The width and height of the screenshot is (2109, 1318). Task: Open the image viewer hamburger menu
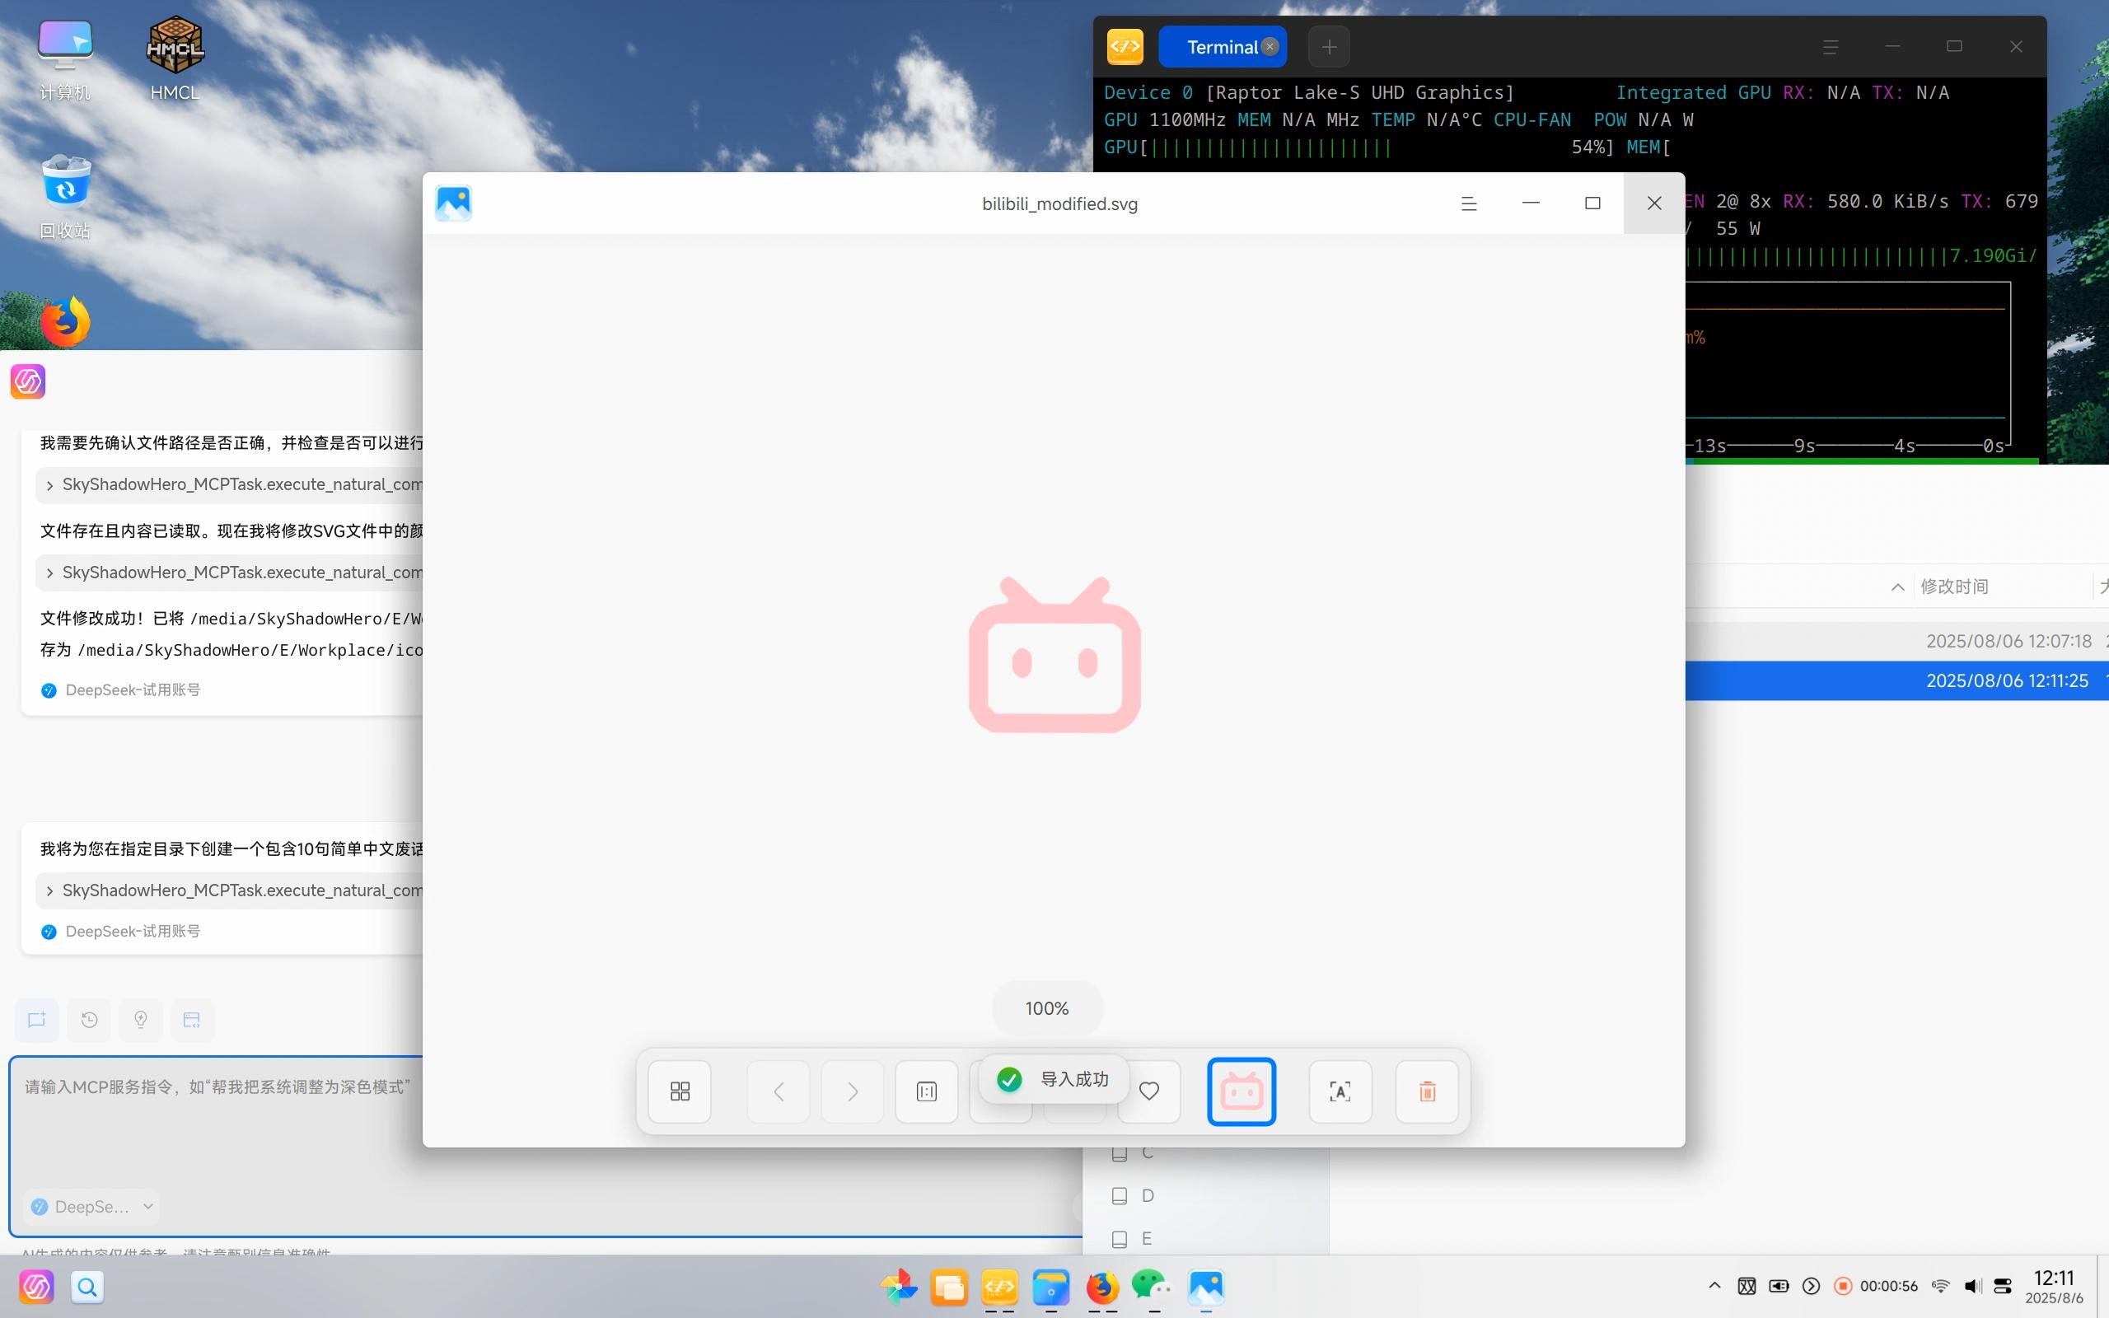point(1468,204)
